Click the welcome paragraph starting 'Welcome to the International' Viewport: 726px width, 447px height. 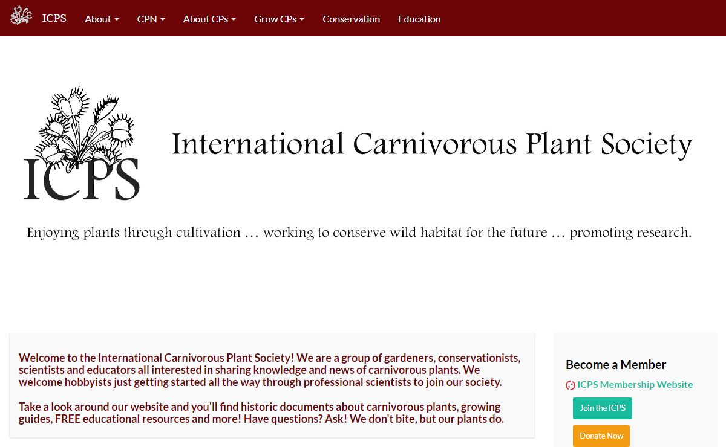pos(269,370)
